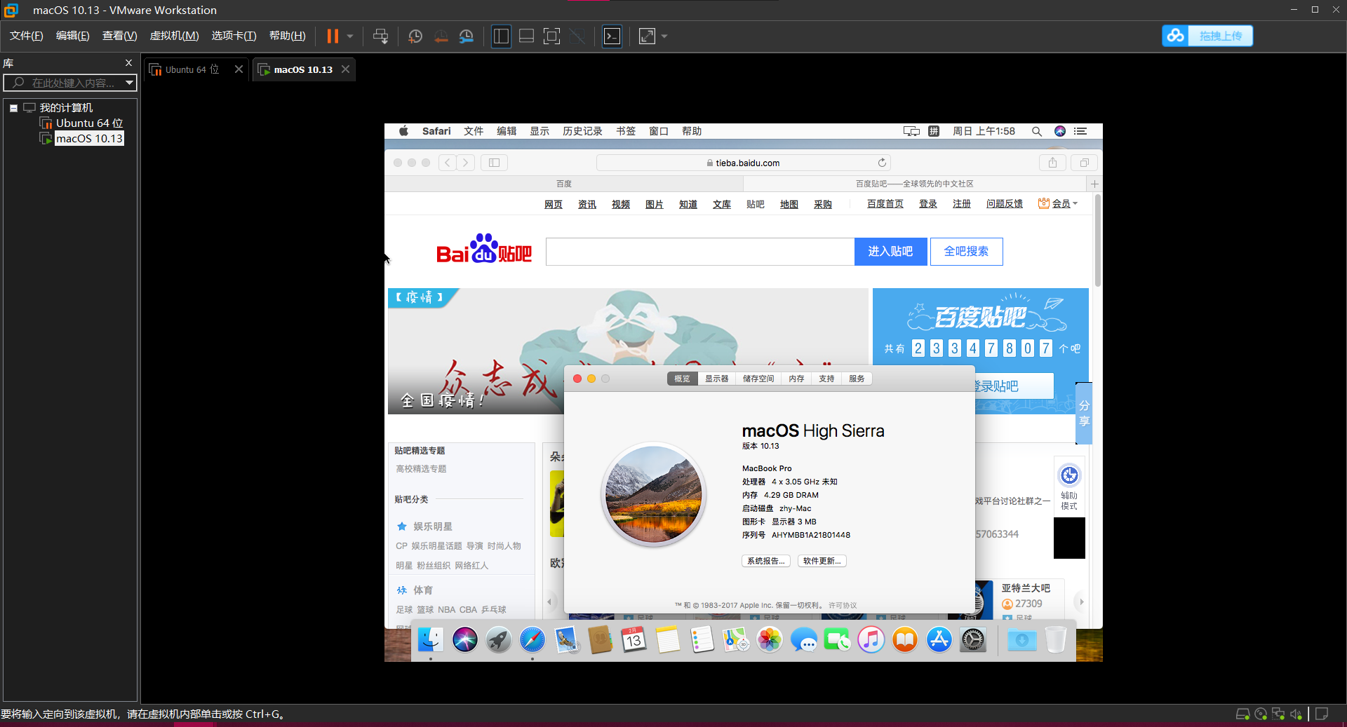
Task: Open Safari's 书签 menu
Action: (x=626, y=131)
